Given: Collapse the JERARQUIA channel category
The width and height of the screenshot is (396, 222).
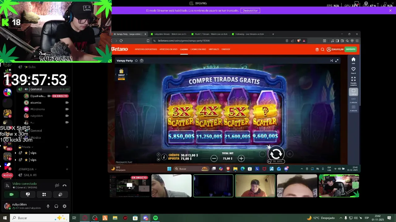Looking at the screenshot, I should (28, 169).
